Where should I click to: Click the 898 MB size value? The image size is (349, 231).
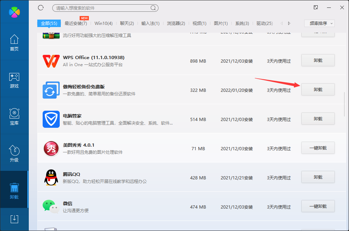point(198,61)
